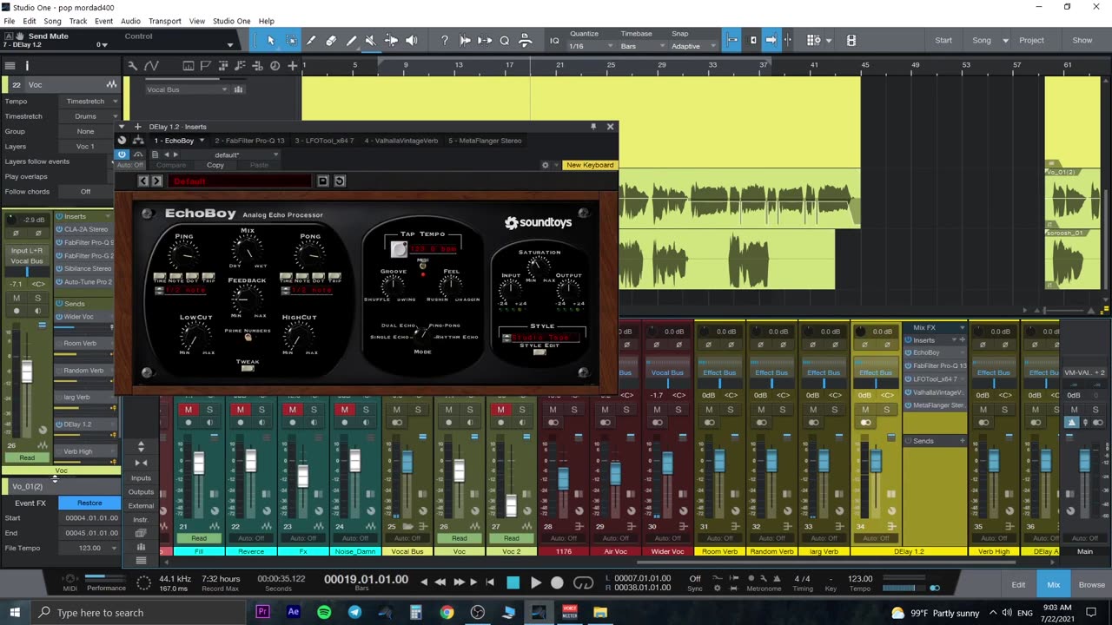Open the video player film icon
This screenshot has height=625, width=1112.
point(851,40)
